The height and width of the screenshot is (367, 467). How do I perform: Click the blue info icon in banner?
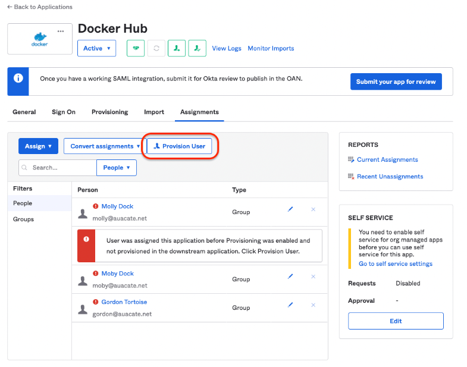pos(18,78)
